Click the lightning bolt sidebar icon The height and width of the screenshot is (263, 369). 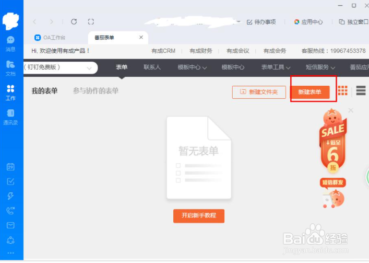click(10, 196)
